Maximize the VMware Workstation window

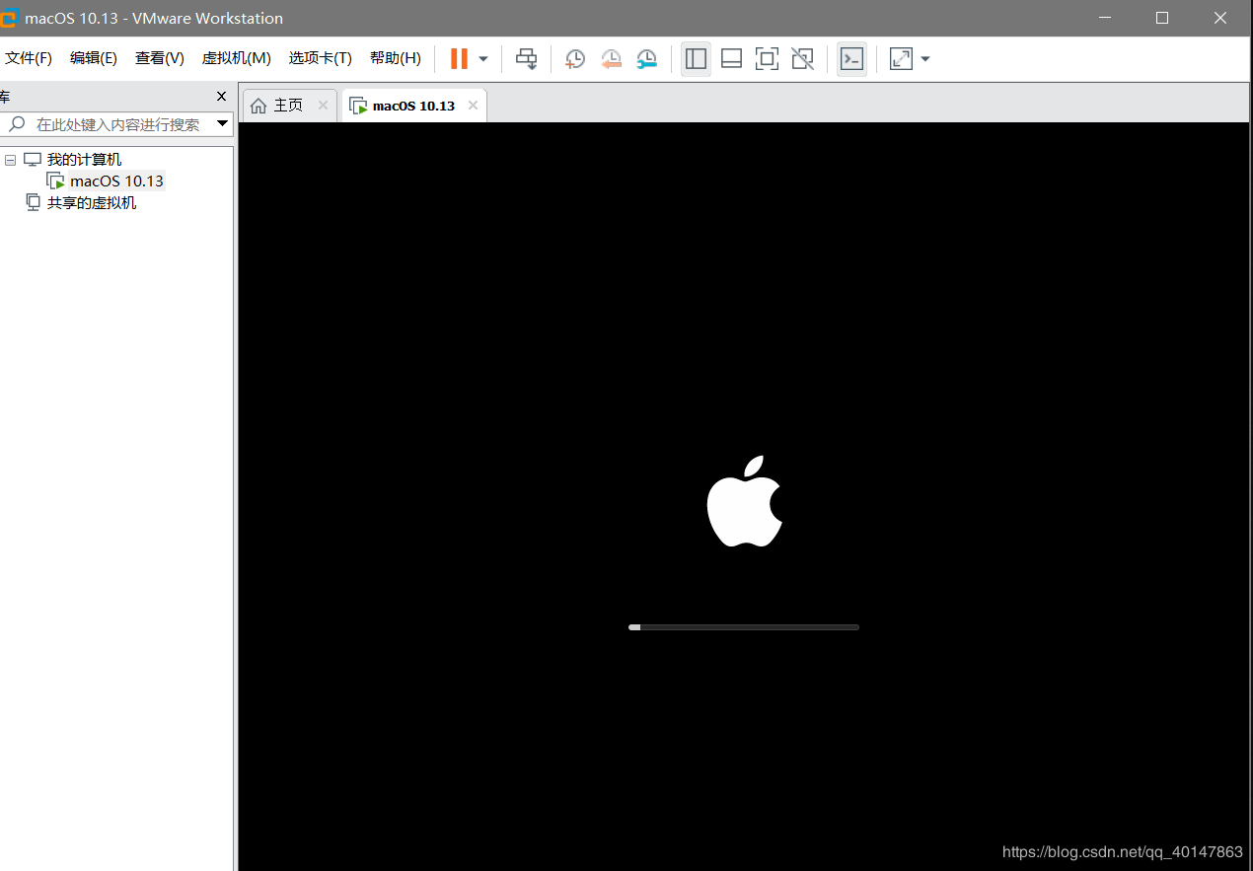[1162, 18]
